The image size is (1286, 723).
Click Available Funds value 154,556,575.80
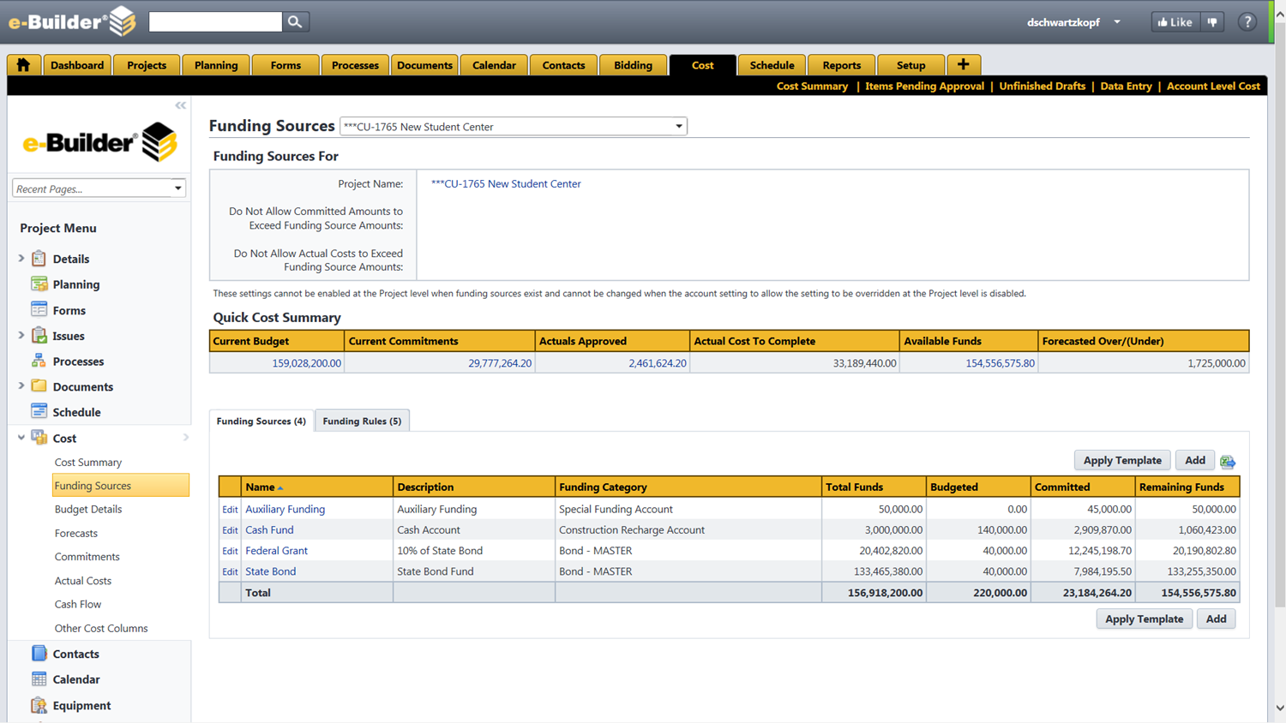pos(1000,363)
